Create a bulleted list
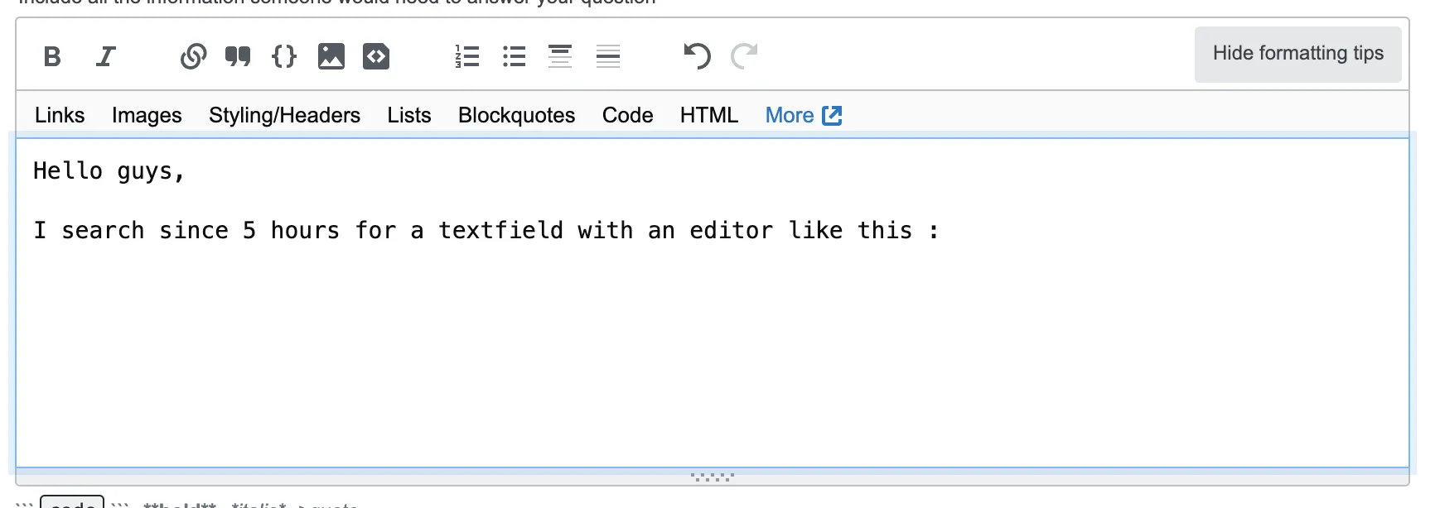The height and width of the screenshot is (508, 1435). click(x=514, y=56)
